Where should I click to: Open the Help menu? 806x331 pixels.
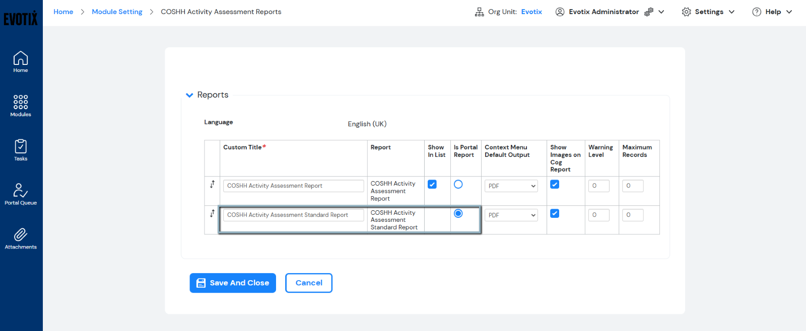[x=772, y=12]
